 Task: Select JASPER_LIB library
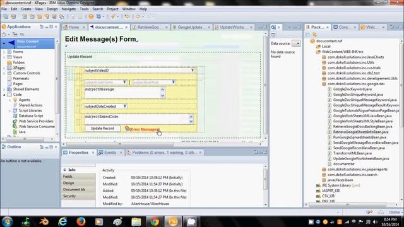[x=331, y=190]
